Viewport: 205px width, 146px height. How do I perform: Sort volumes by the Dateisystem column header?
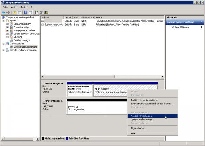coord(87,17)
